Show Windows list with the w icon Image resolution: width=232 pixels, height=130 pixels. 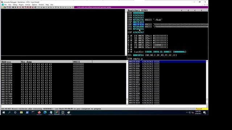pos(49,7)
